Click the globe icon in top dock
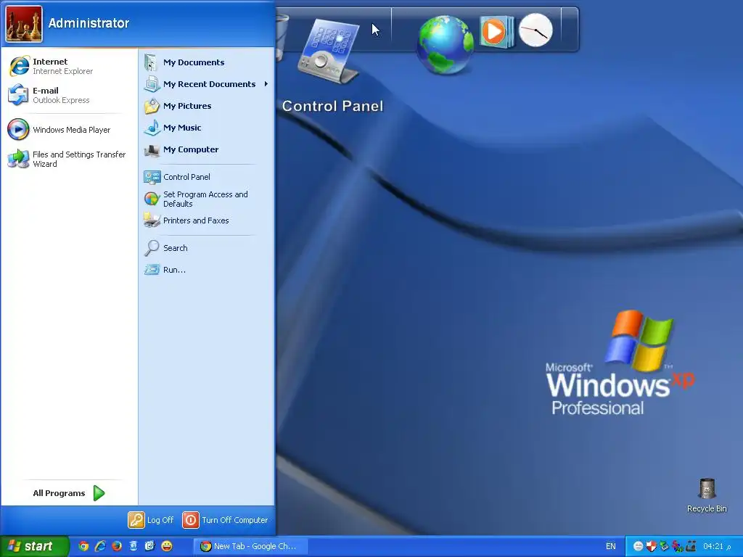 (x=445, y=45)
